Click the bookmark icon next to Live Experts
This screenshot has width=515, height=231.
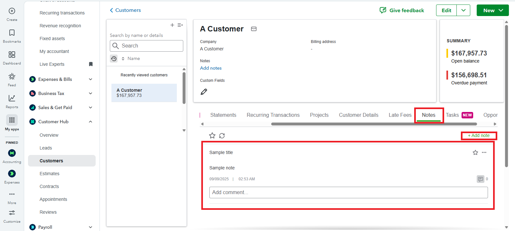coord(91,64)
